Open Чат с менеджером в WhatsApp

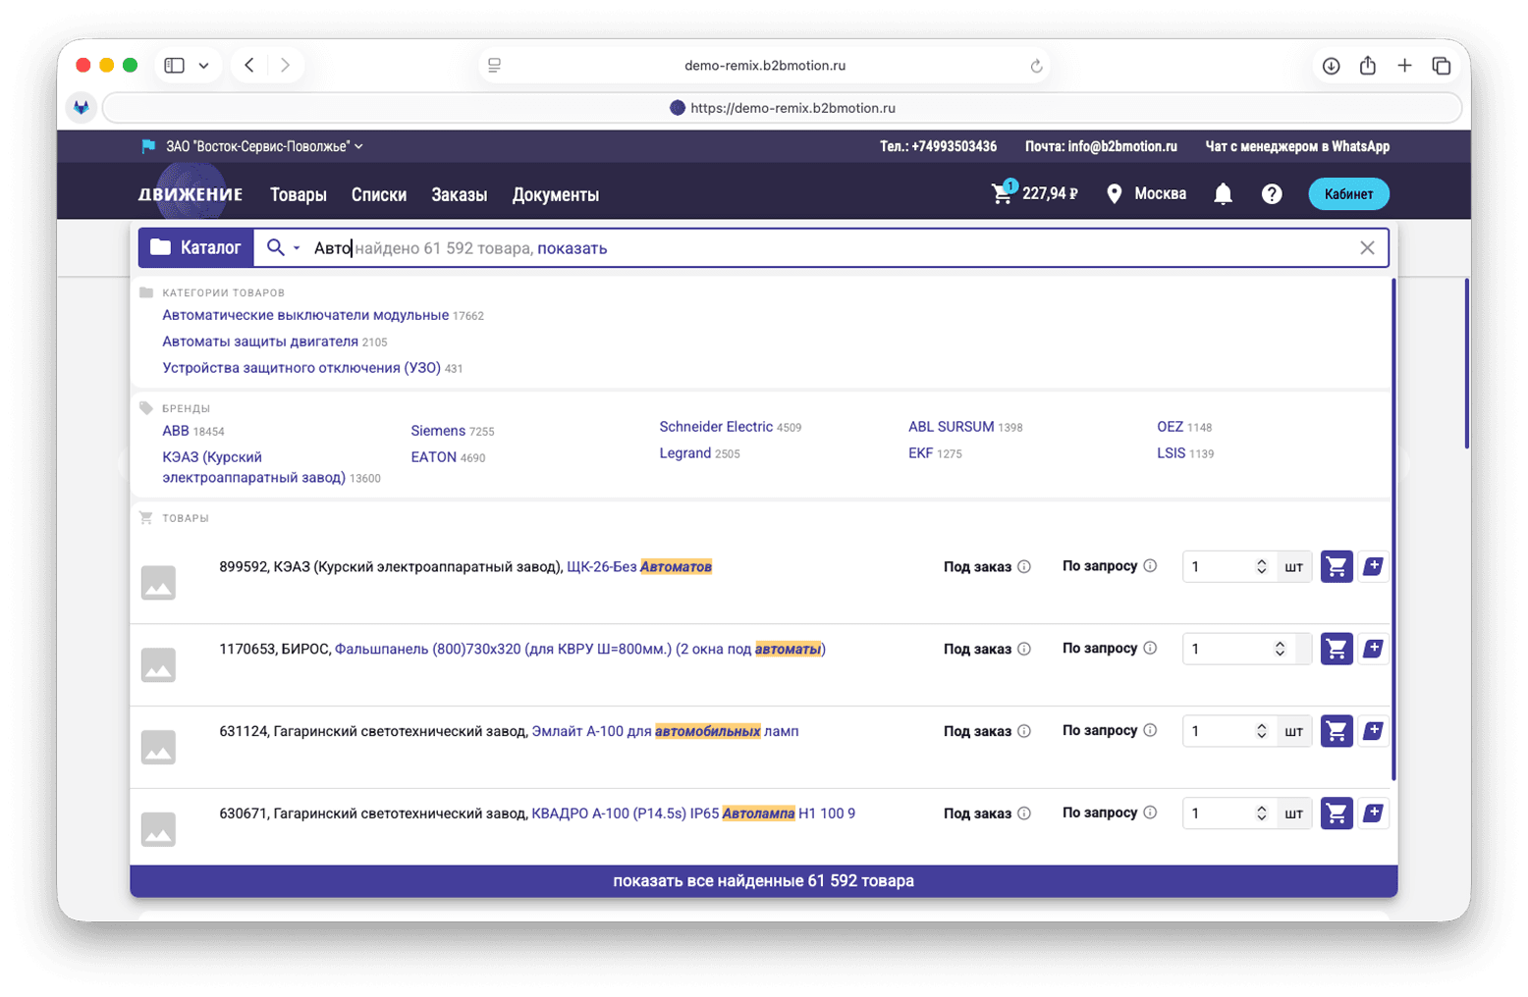1297,146
